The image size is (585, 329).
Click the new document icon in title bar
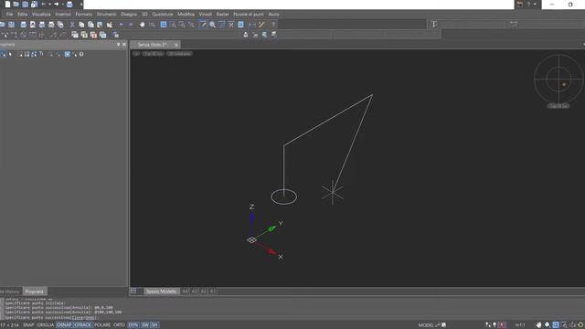[x=7, y=4]
